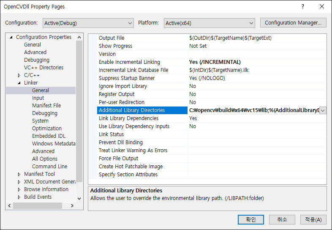Open the Linker Advanced page
The height and width of the screenshot is (230, 332).
(43, 151)
